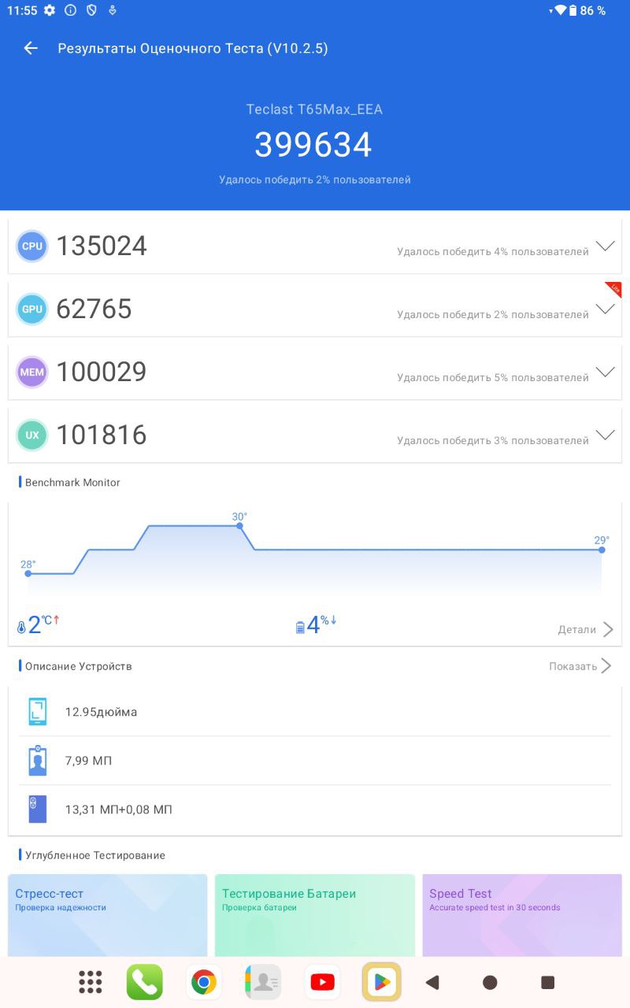Click the UX score badge icon
The image size is (630, 1008).
32,435
